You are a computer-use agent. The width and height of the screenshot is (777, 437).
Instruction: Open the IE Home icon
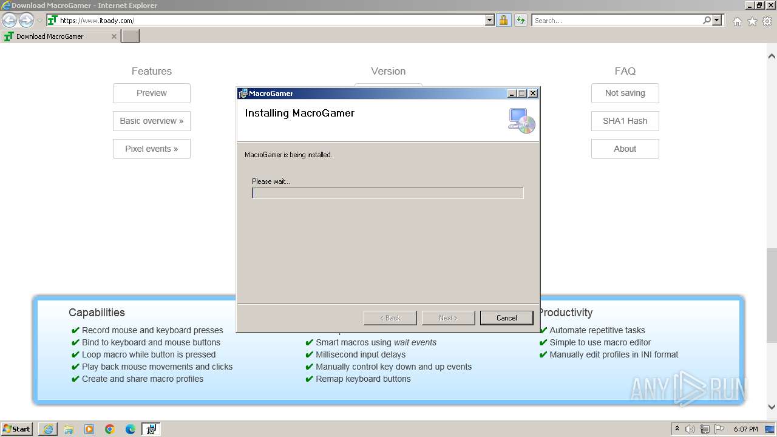(x=737, y=21)
